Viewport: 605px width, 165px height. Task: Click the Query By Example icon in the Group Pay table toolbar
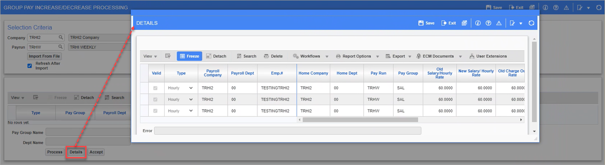coord(36,98)
